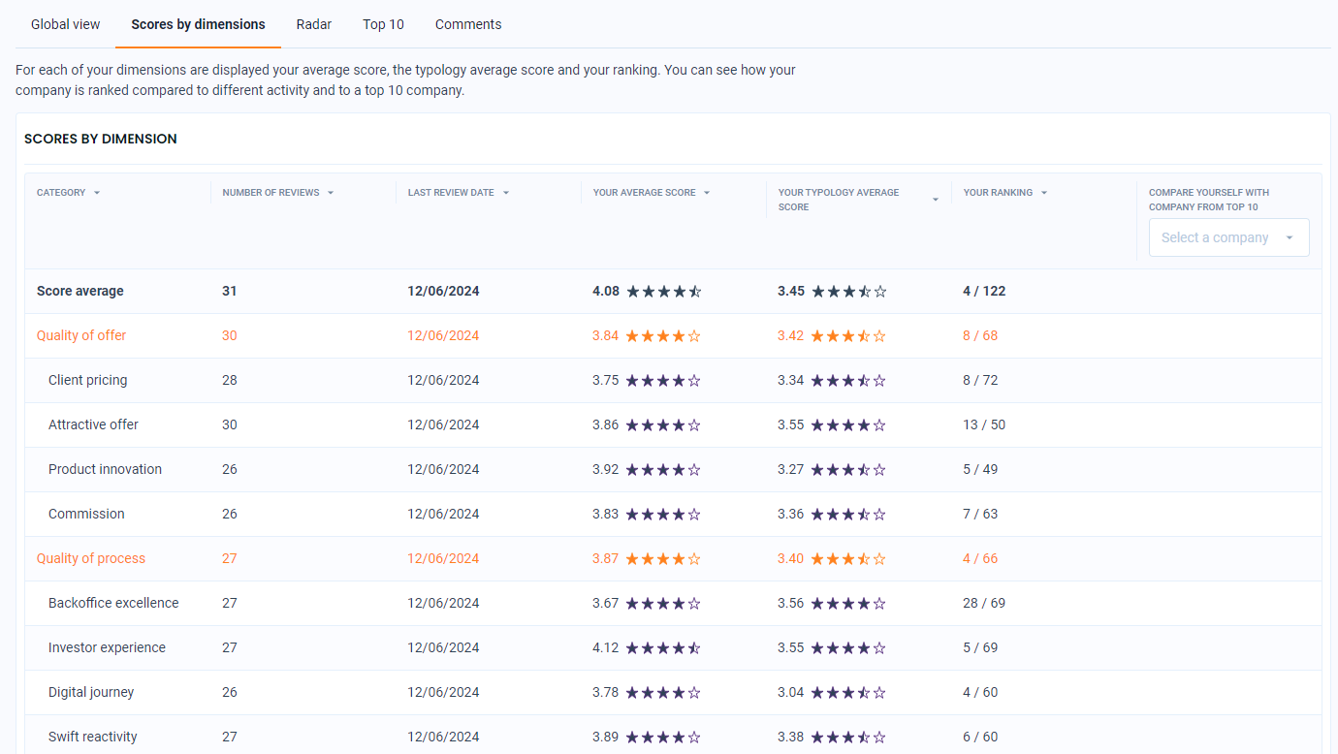The width and height of the screenshot is (1338, 754).
Task: Click Score average review count 31
Action: coord(230,291)
